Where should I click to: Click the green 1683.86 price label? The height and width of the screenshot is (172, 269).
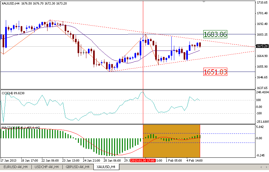pos(215,34)
